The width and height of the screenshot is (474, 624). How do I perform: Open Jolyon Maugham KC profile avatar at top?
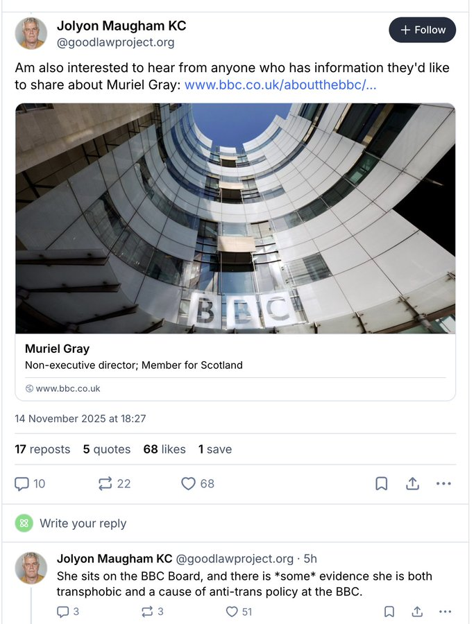[31, 33]
